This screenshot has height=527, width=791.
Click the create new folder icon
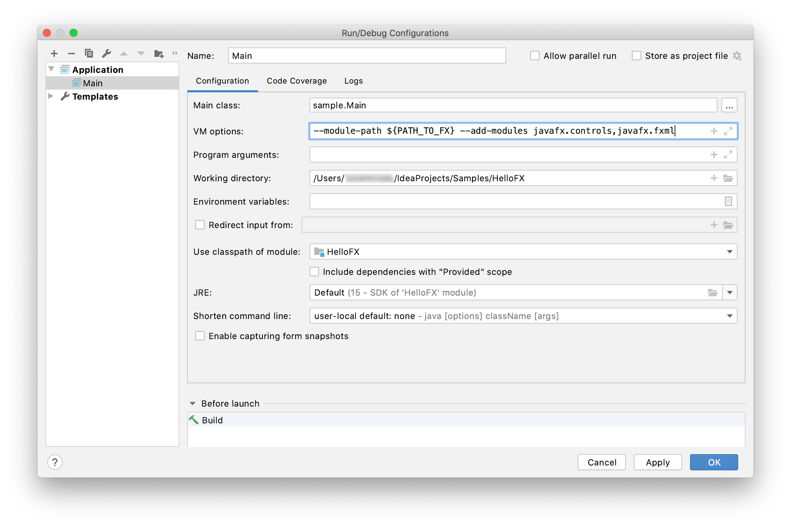click(158, 54)
